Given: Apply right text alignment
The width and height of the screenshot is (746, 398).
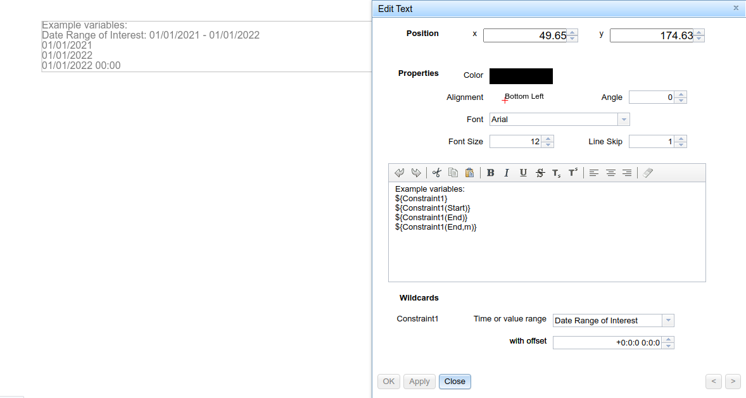Looking at the screenshot, I should coord(626,172).
